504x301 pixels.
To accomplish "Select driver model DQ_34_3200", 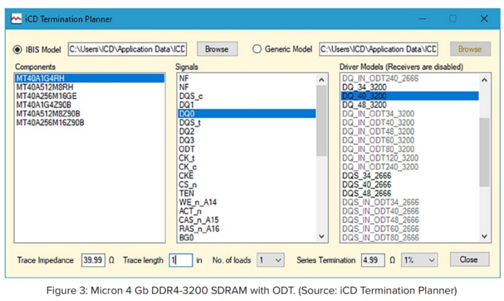I will [x=410, y=87].
